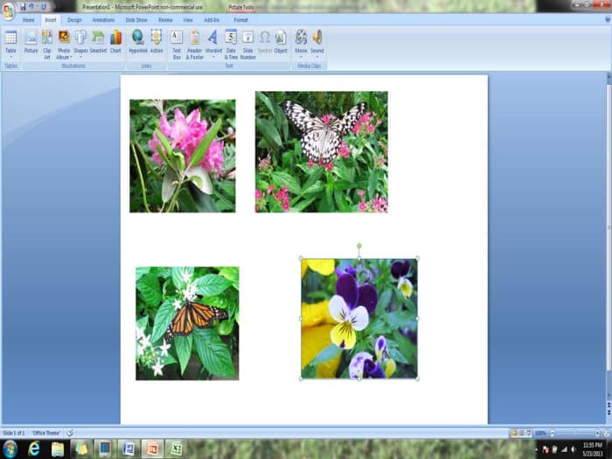Click the volume icon in system tray
Viewport: 612px width, 459px height.
(574, 449)
